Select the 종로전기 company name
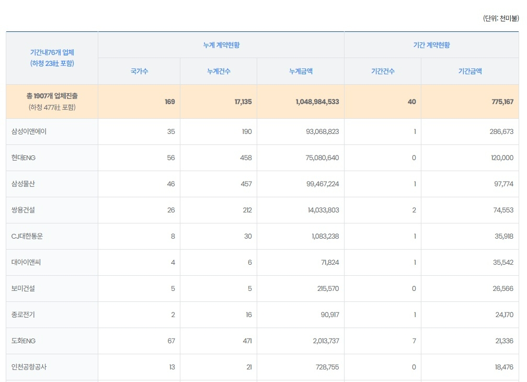The height and width of the screenshot is (382, 527). click(24, 315)
